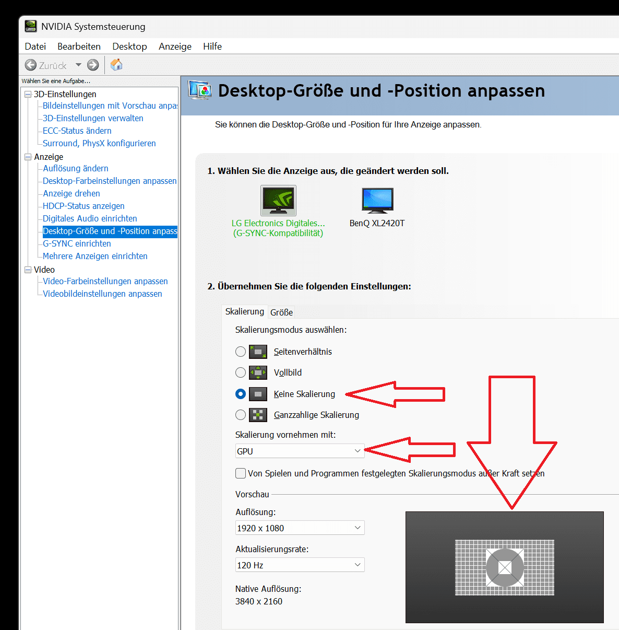Open the Skalierung vornehmen mit GPU dropdown
The height and width of the screenshot is (630, 619).
[x=300, y=451]
